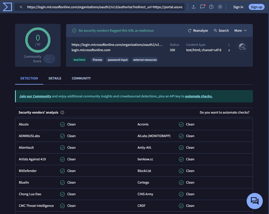Click vendor name Blueliv
Viewport: 269px width, 214px height.
coord(24,183)
